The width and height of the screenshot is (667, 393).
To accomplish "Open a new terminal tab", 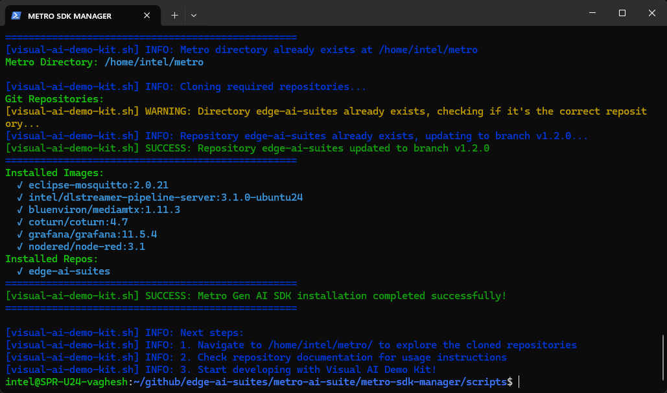I will 174,15.
